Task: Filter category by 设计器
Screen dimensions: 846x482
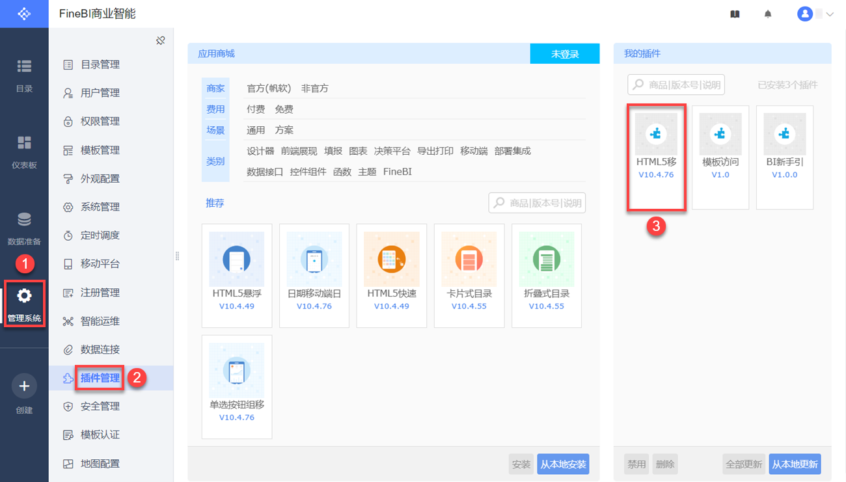Action: click(x=260, y=151)
